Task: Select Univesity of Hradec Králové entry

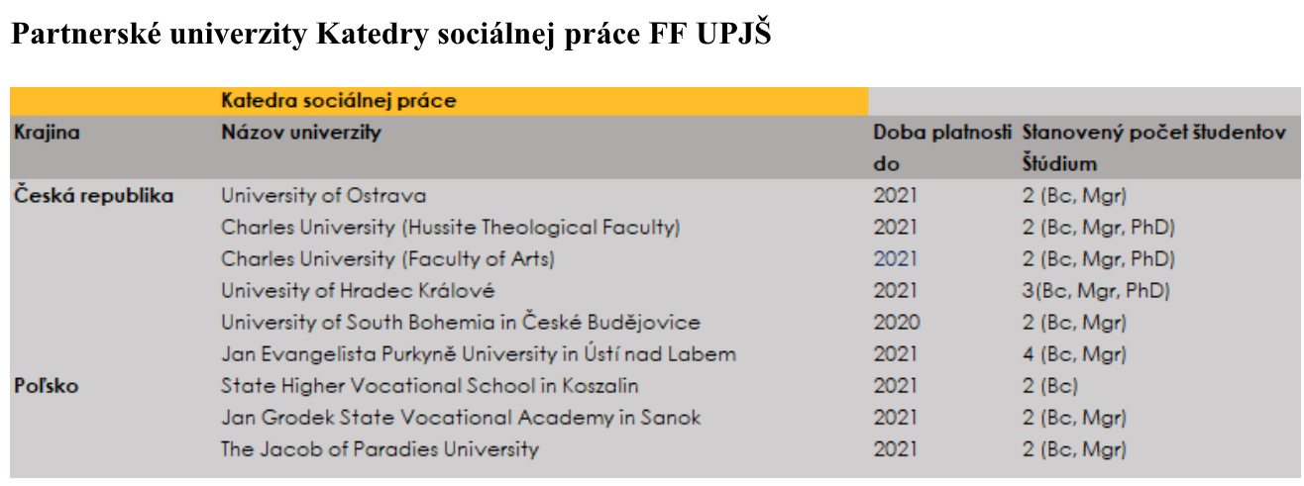Action: coord(358,291)
